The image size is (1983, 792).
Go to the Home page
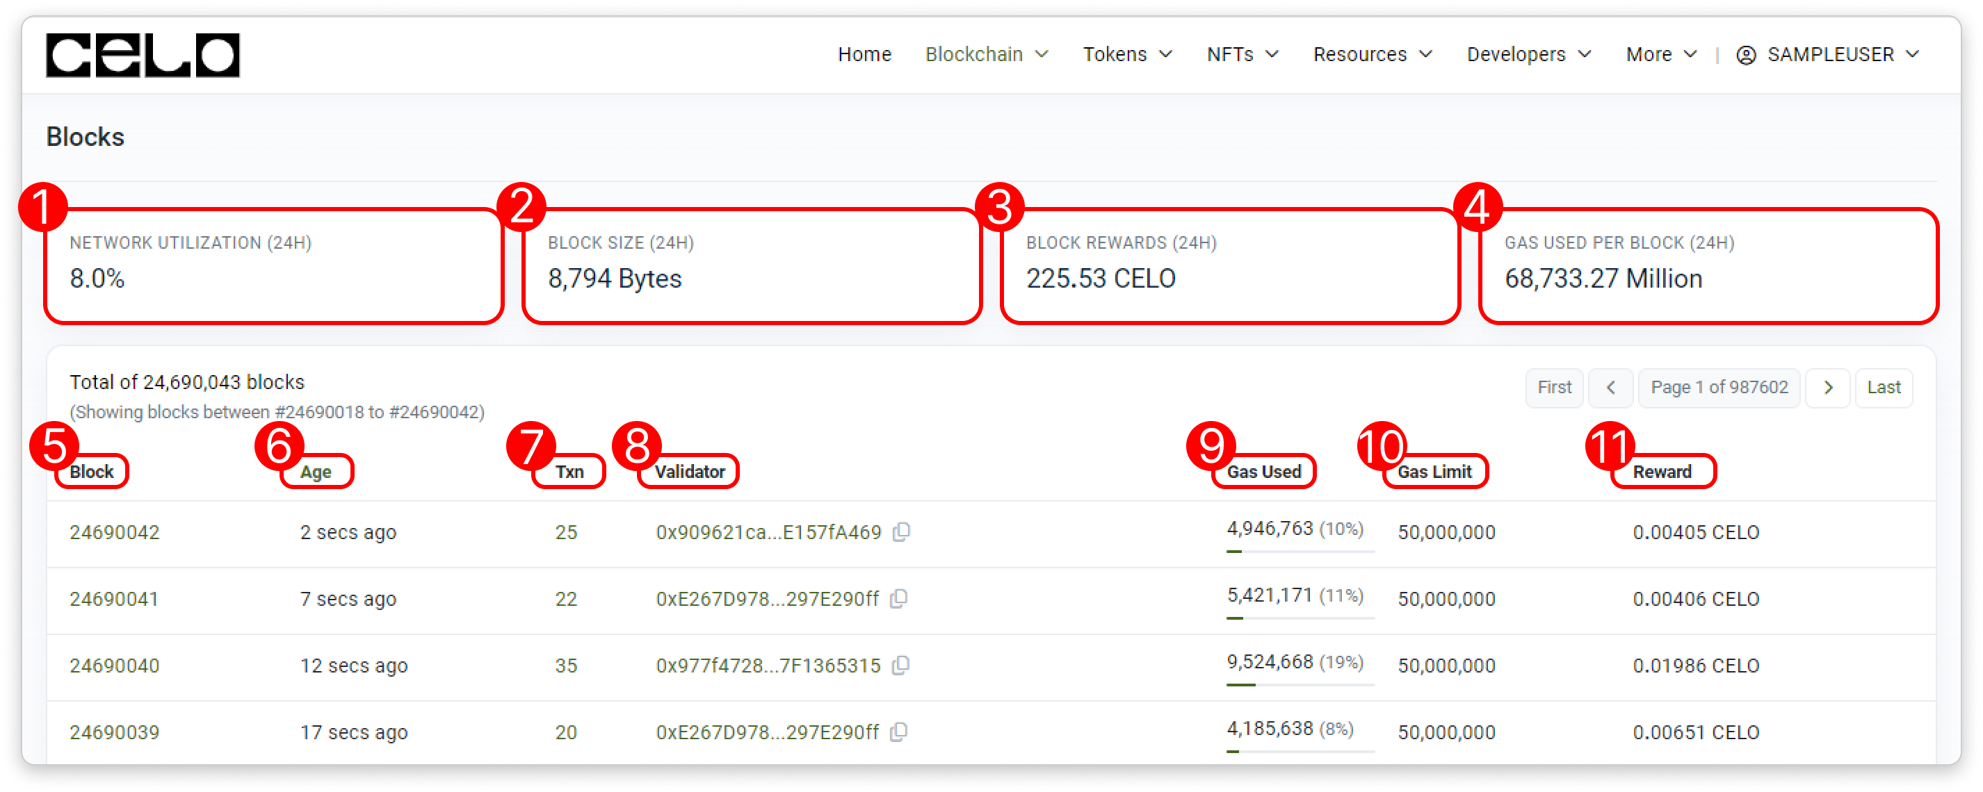(x=864, y=55)
